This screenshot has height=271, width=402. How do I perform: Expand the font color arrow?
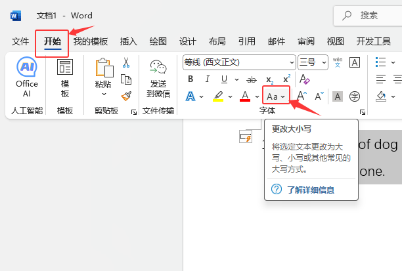(x=257, y=97)
